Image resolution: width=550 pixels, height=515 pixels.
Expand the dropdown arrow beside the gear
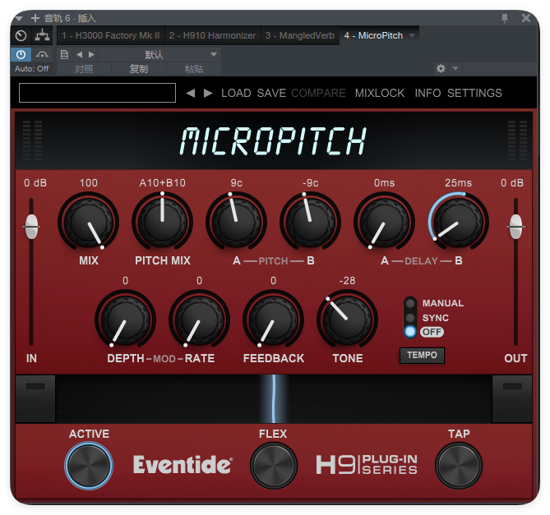coord(455,68)
